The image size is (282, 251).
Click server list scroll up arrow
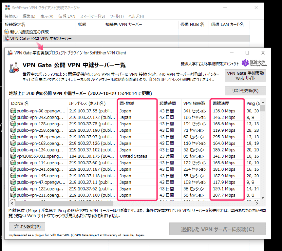tap(263, 103)
